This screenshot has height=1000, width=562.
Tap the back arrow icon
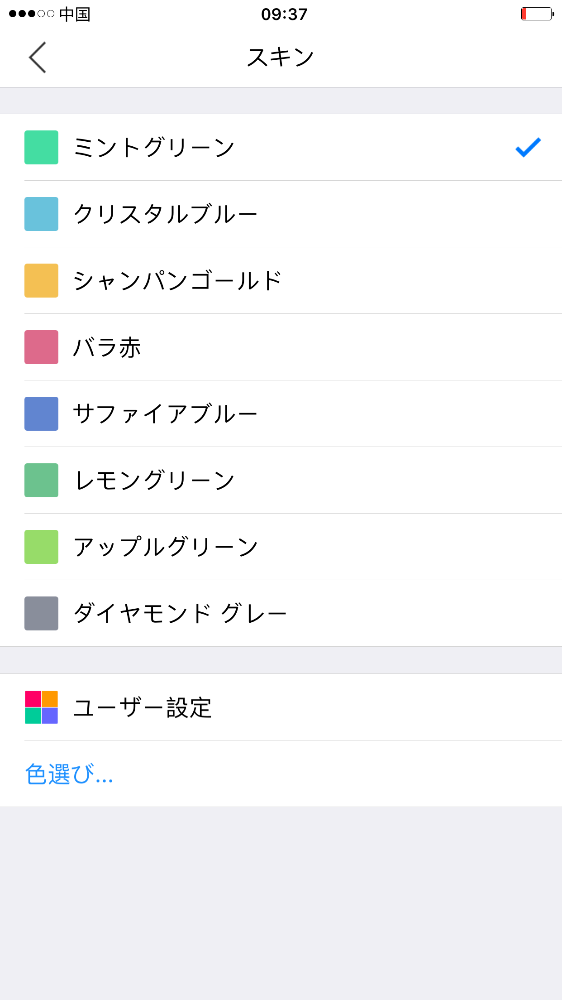coord(38,58)
